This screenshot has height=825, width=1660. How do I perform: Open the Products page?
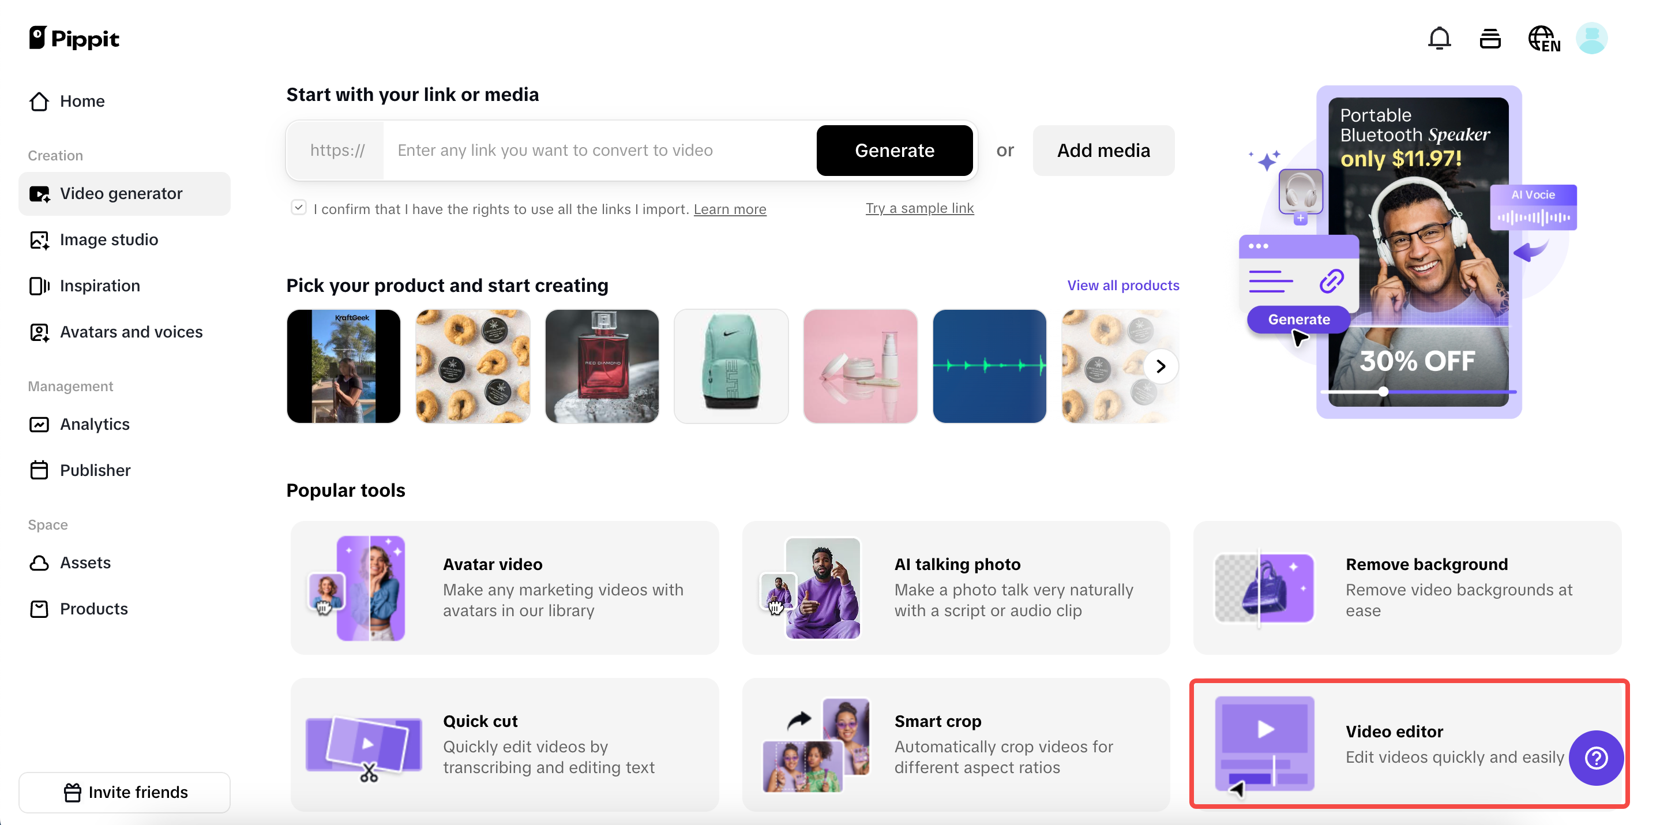tap(93, 609)
